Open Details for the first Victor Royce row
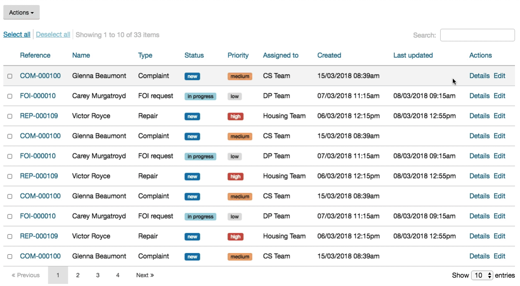 479,116
